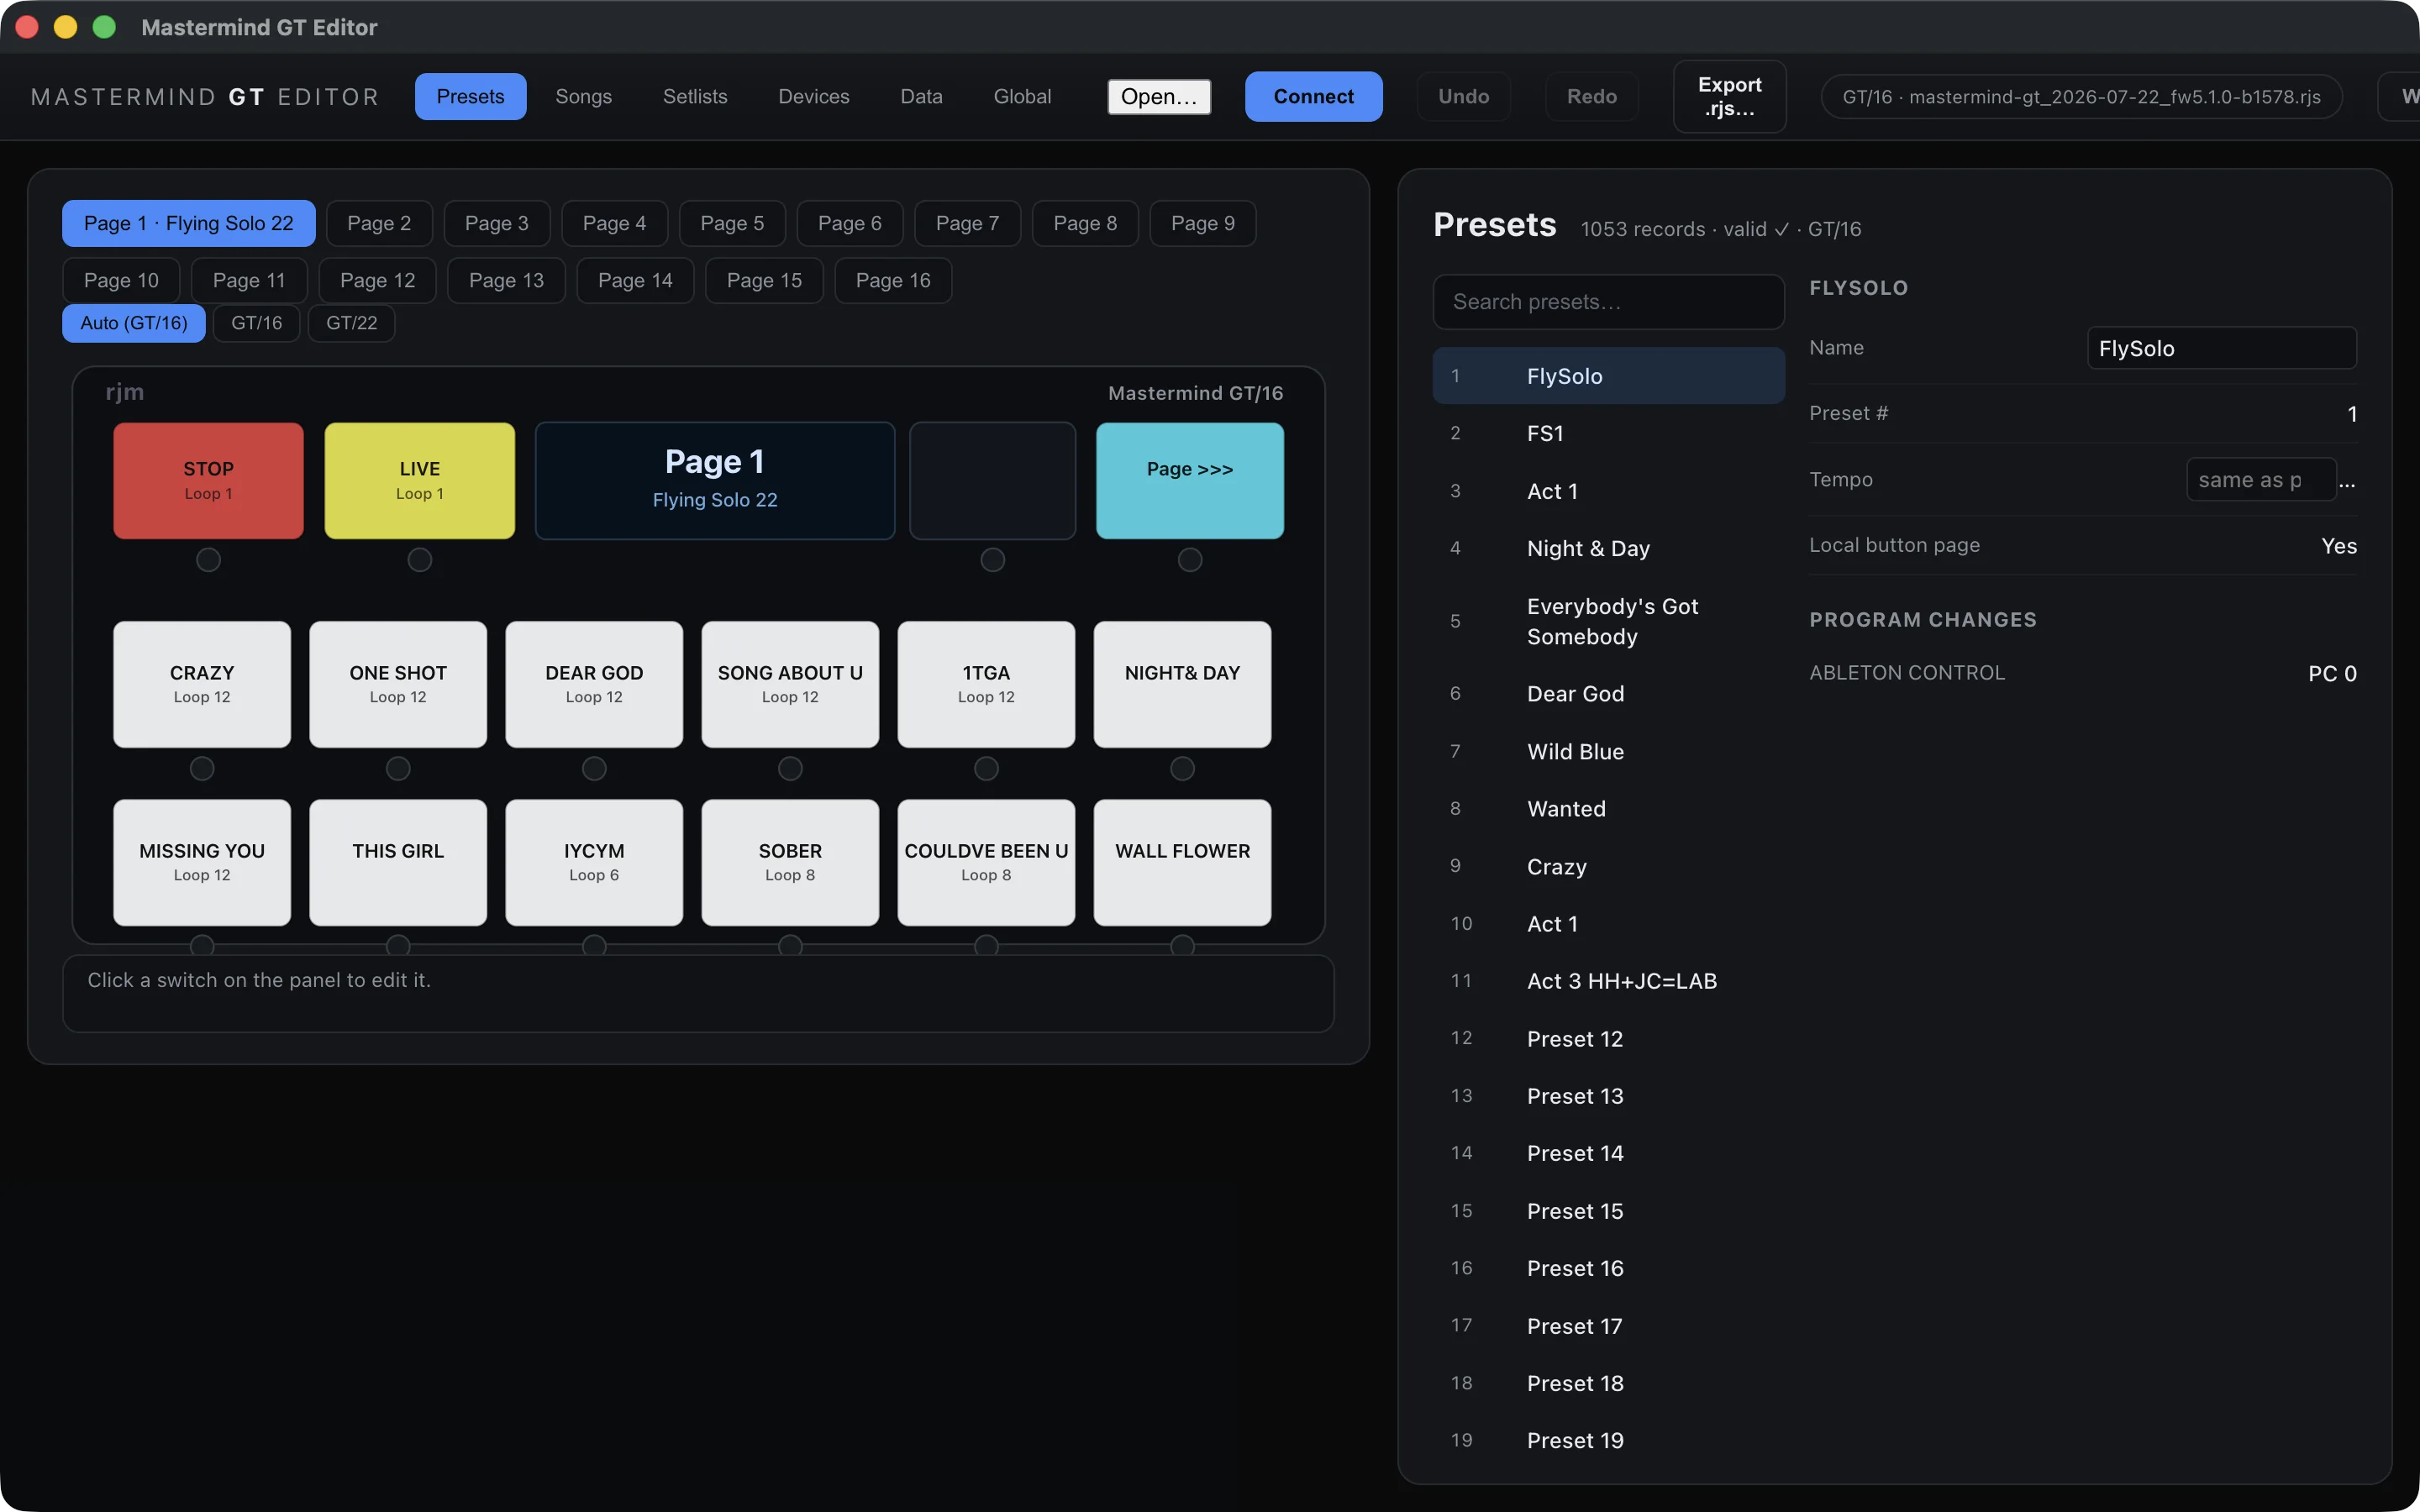Select the Data tab
Image resolution: width=2420 pixels, height=1512 pixels.
pyautogui.click(x=921, y=96)
